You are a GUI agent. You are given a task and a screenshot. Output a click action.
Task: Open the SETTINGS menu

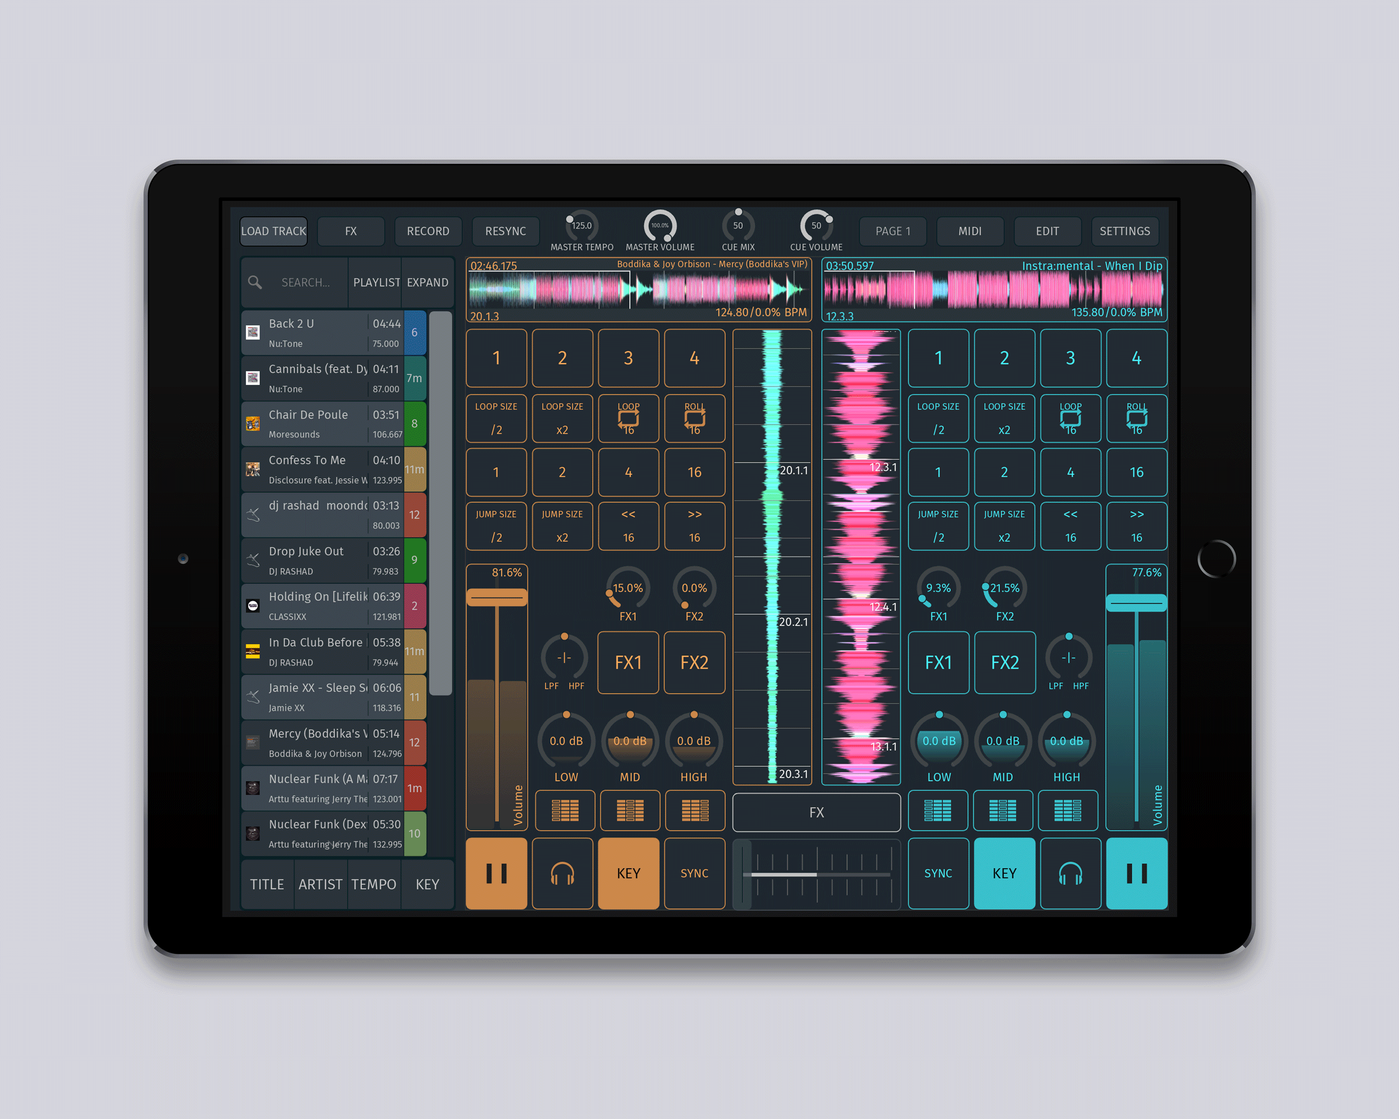[1125, 231]
